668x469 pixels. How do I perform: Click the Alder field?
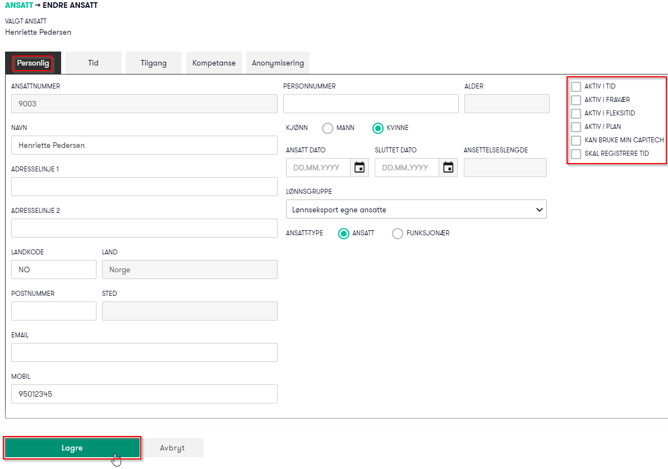coord(507,104)
